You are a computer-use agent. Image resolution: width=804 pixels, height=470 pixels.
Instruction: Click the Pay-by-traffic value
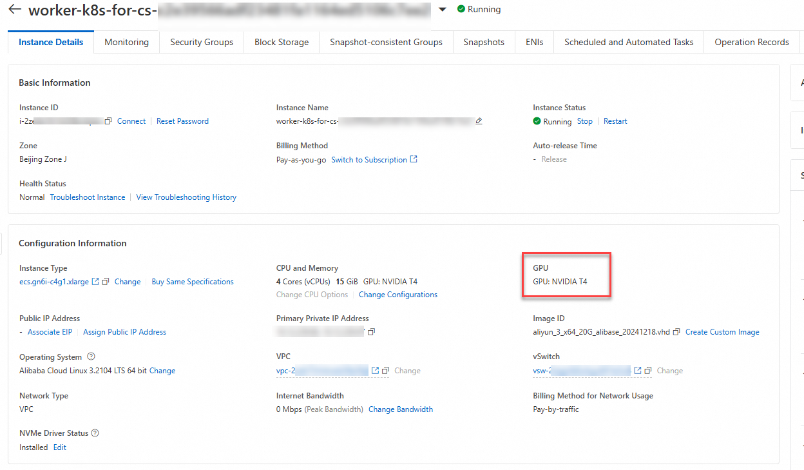556,409
